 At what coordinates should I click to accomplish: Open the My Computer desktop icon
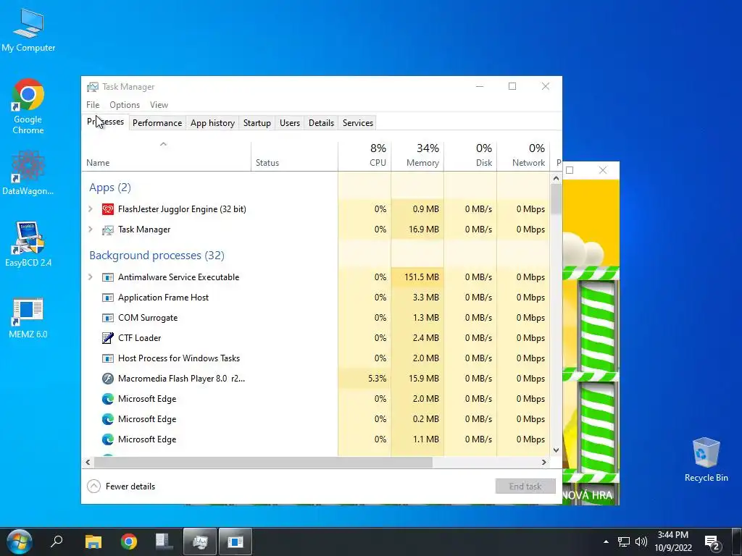tap(28, 30)
